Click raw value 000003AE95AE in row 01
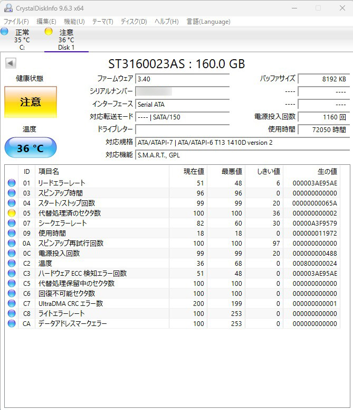This screenshot has height=410, width=353. point(315,183)
